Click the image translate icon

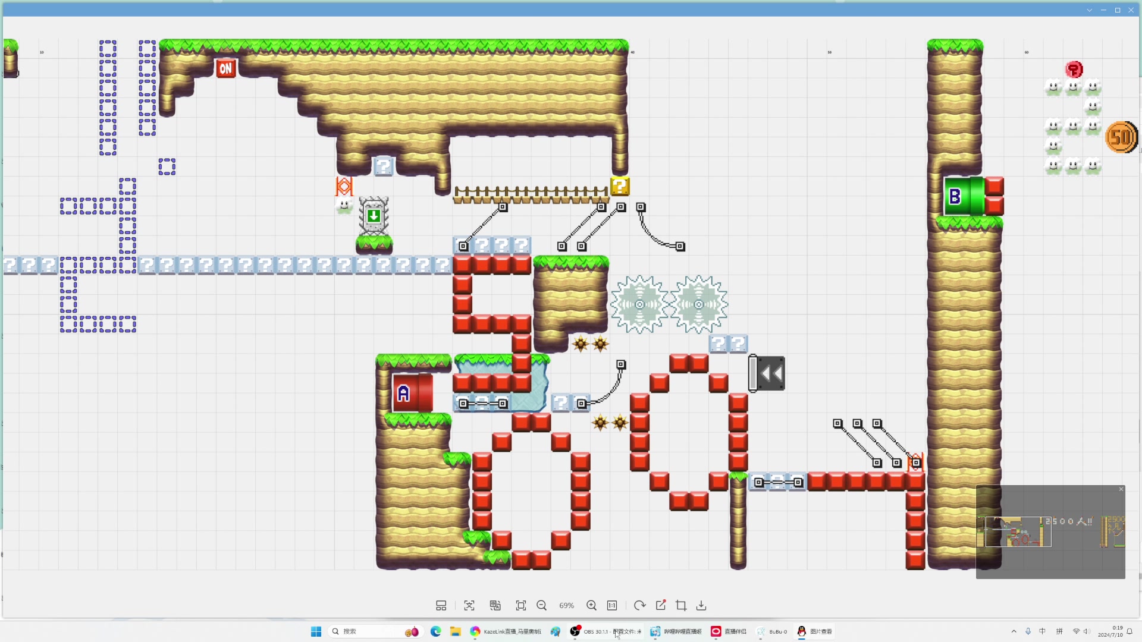point(495,605)
